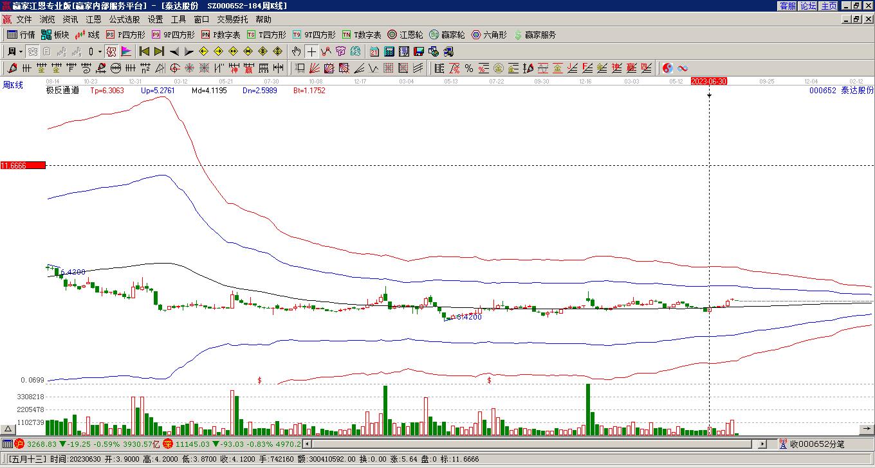Open the 公式选股 menu
875x468 pixels.
tap(124, 19)
